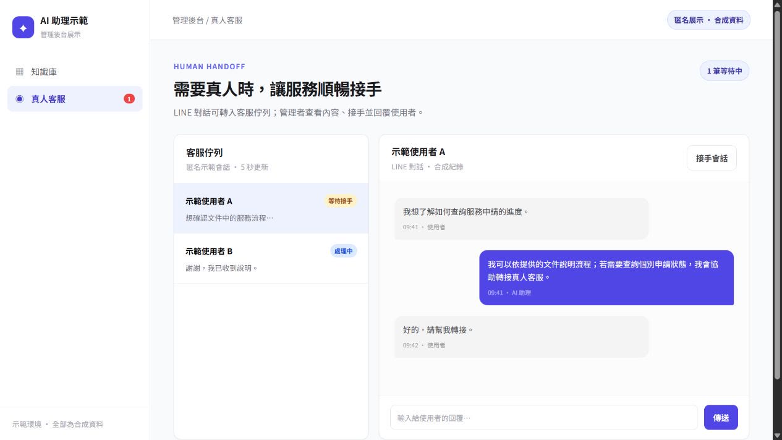782x440 pixels.
Task: Click the 真人客服 circle icon in the sidebar
Action: [x=20, y=99]
